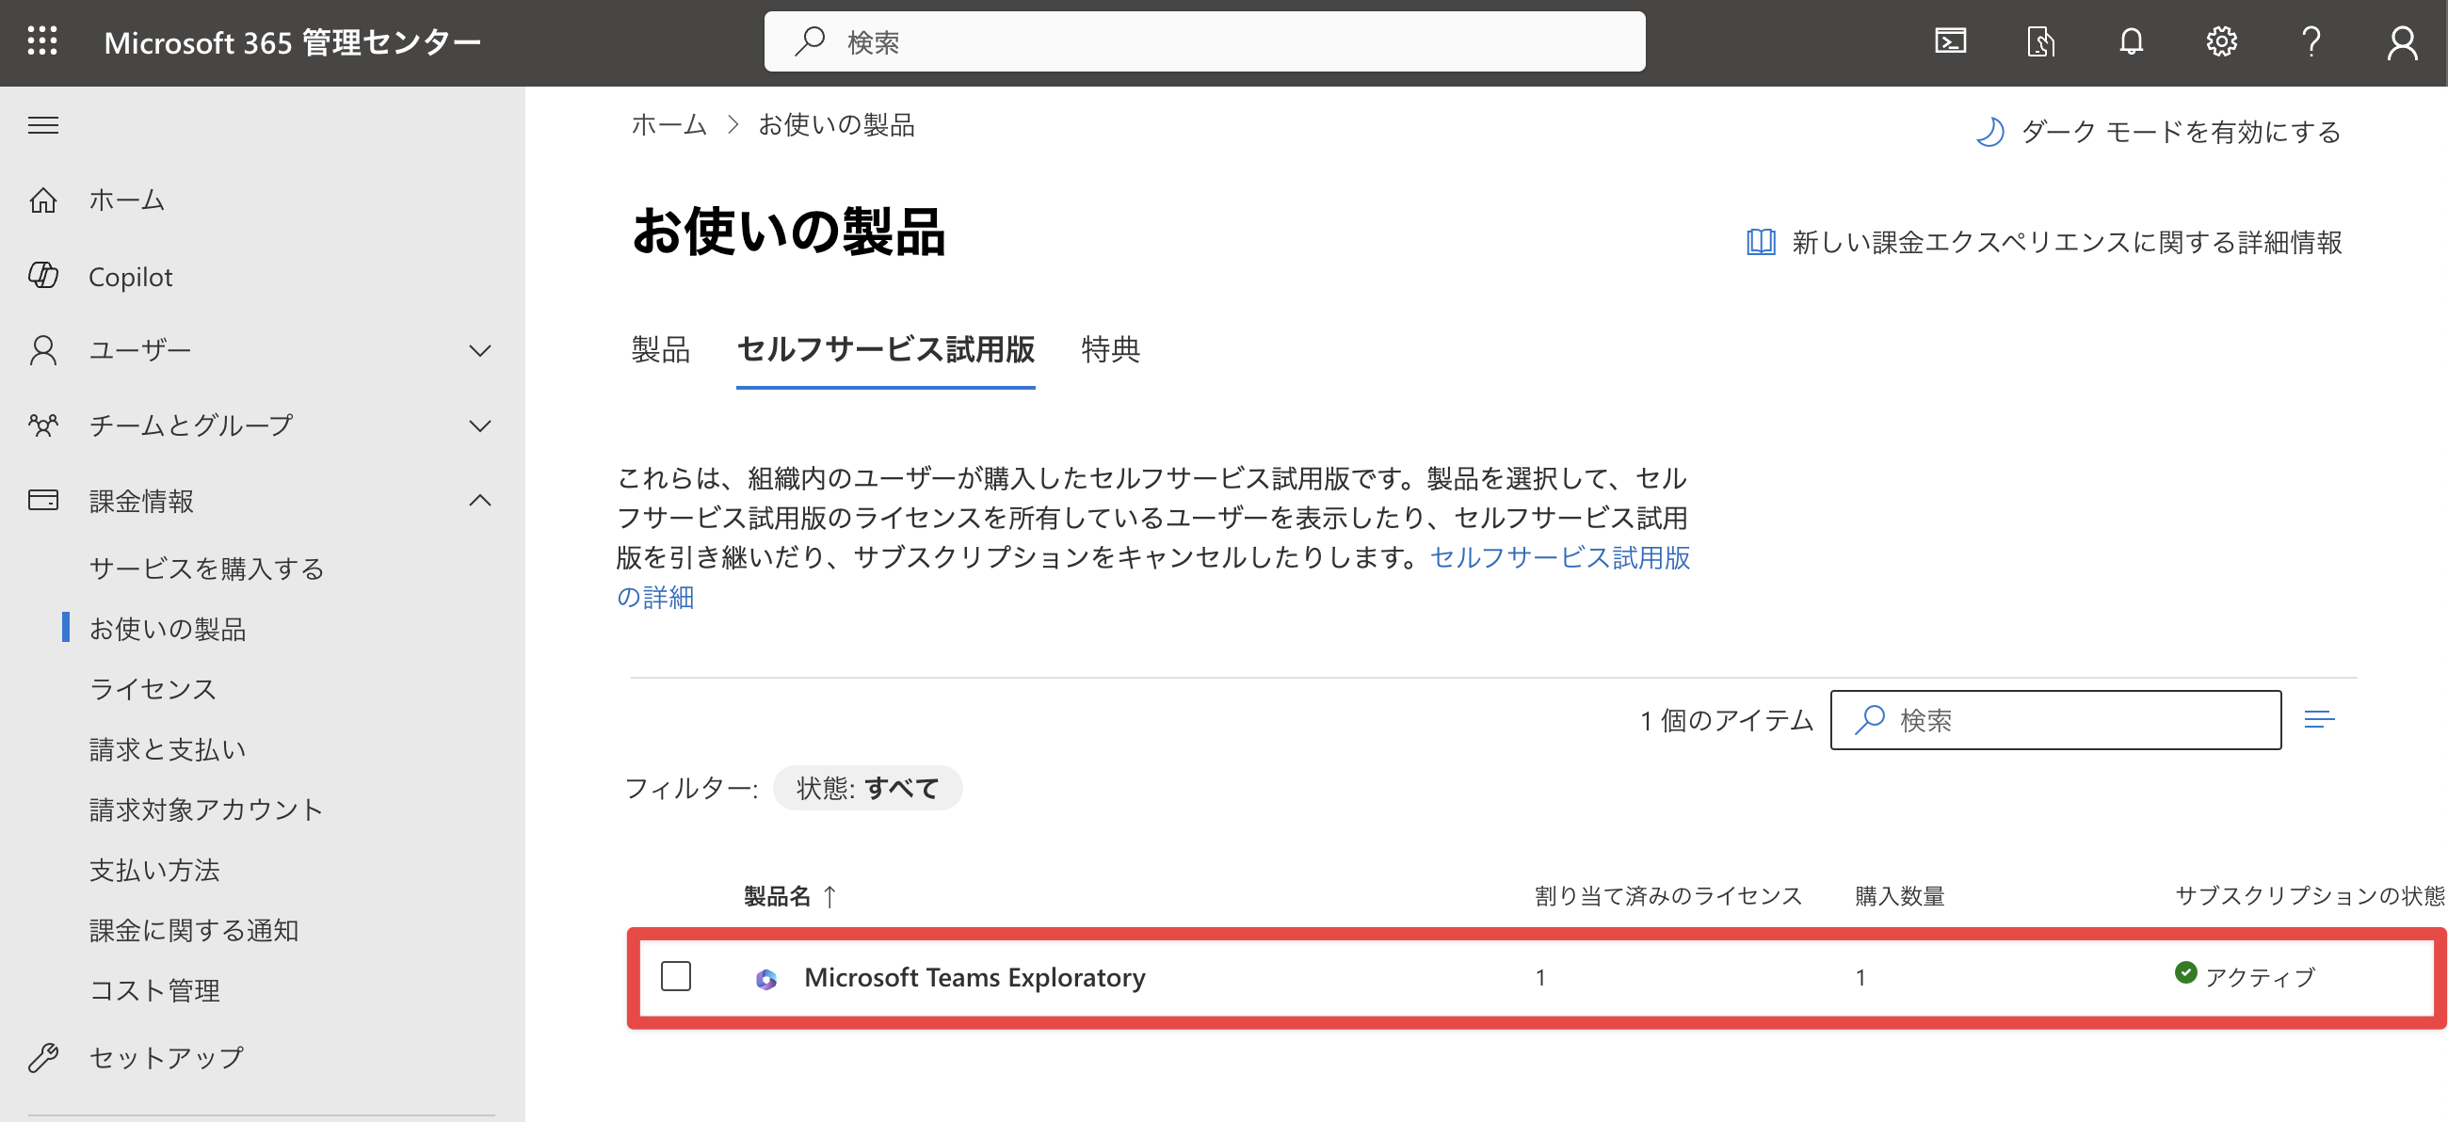Switch to the 製品 tab
The width and height of the screenshot is (2448, 1122).
[x=660, y=349]
